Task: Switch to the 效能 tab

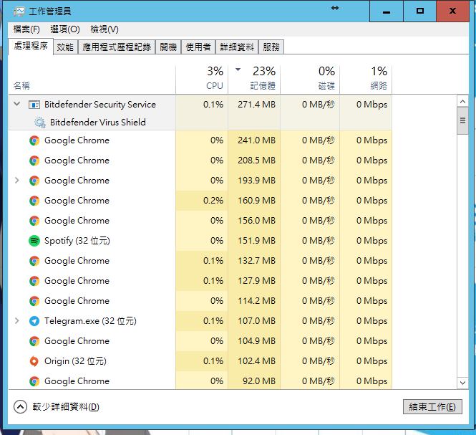Action: coord(64,47)
